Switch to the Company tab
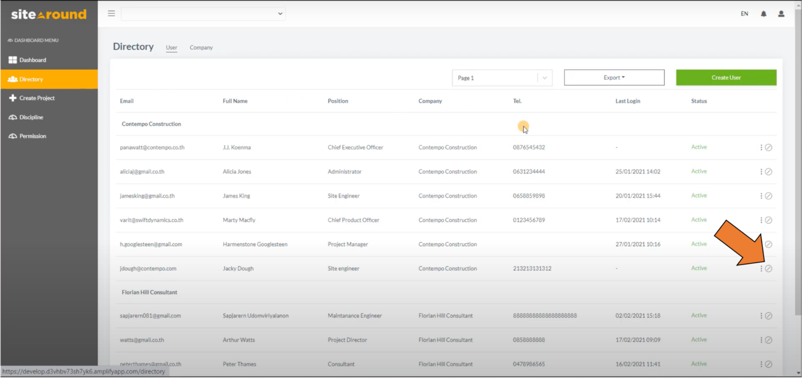Image resolution: width=802 pixels, height=378 pixels. (201, 48)
